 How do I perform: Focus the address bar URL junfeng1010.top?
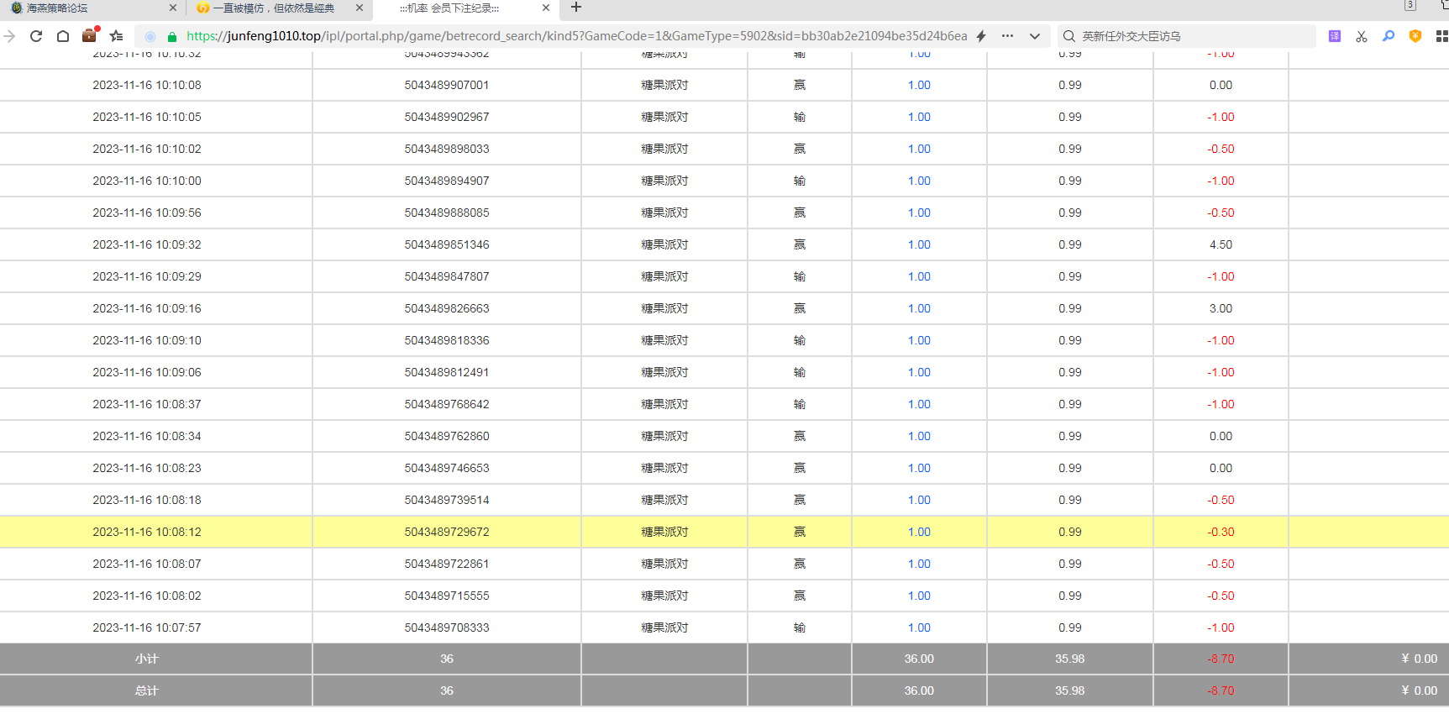pyautogui.click(x=576, y=36)
